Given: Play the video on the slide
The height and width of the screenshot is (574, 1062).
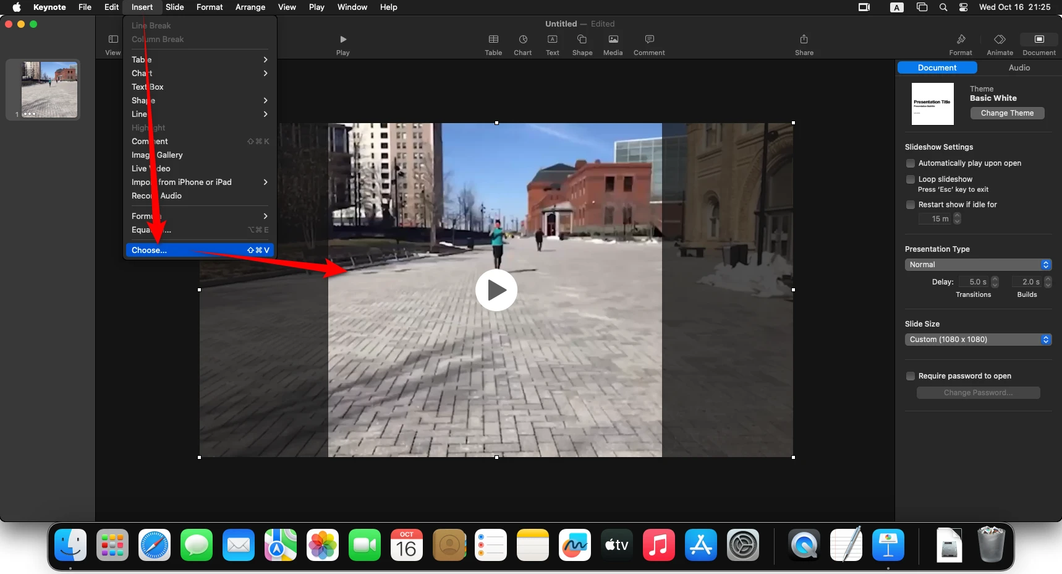Looking at the screenshot, I should click(x=496, y=290).
